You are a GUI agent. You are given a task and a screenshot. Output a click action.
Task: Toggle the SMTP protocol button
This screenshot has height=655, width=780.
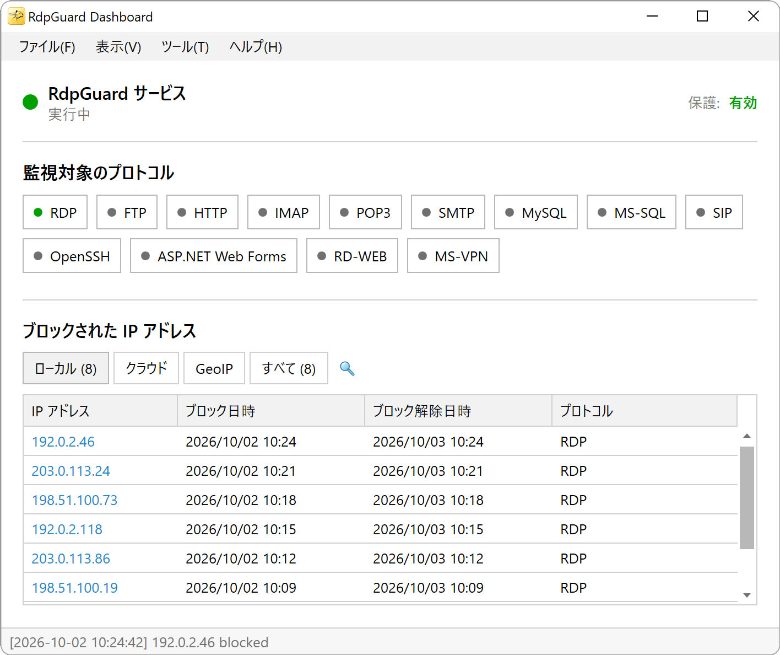click(448, 212)
